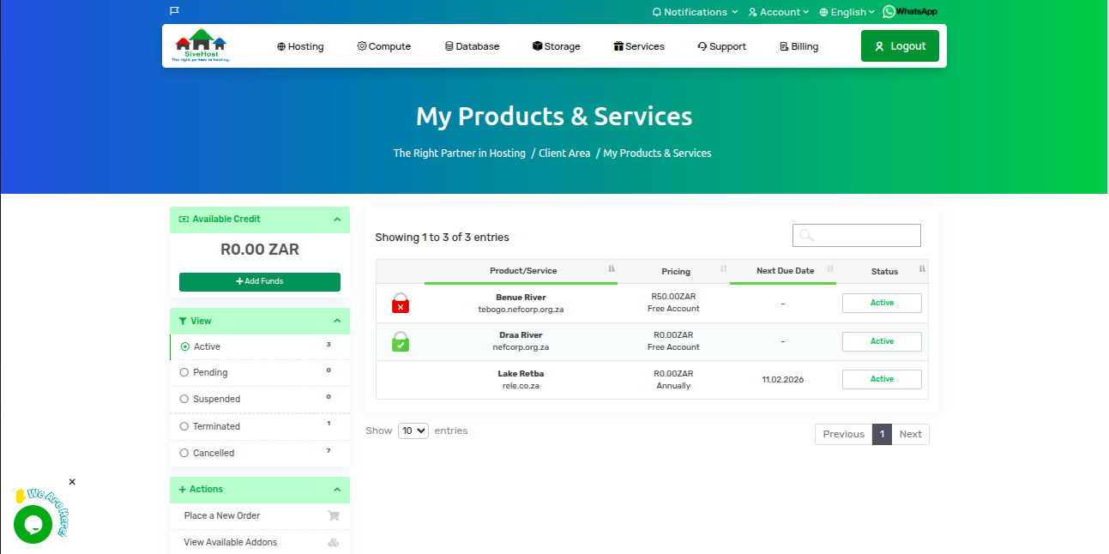Image resolution: width=1109 pixels, height=554 pixels.
Task: Click the tebogo.nefcorp.org.za domain text
Action: click(521, 309)
